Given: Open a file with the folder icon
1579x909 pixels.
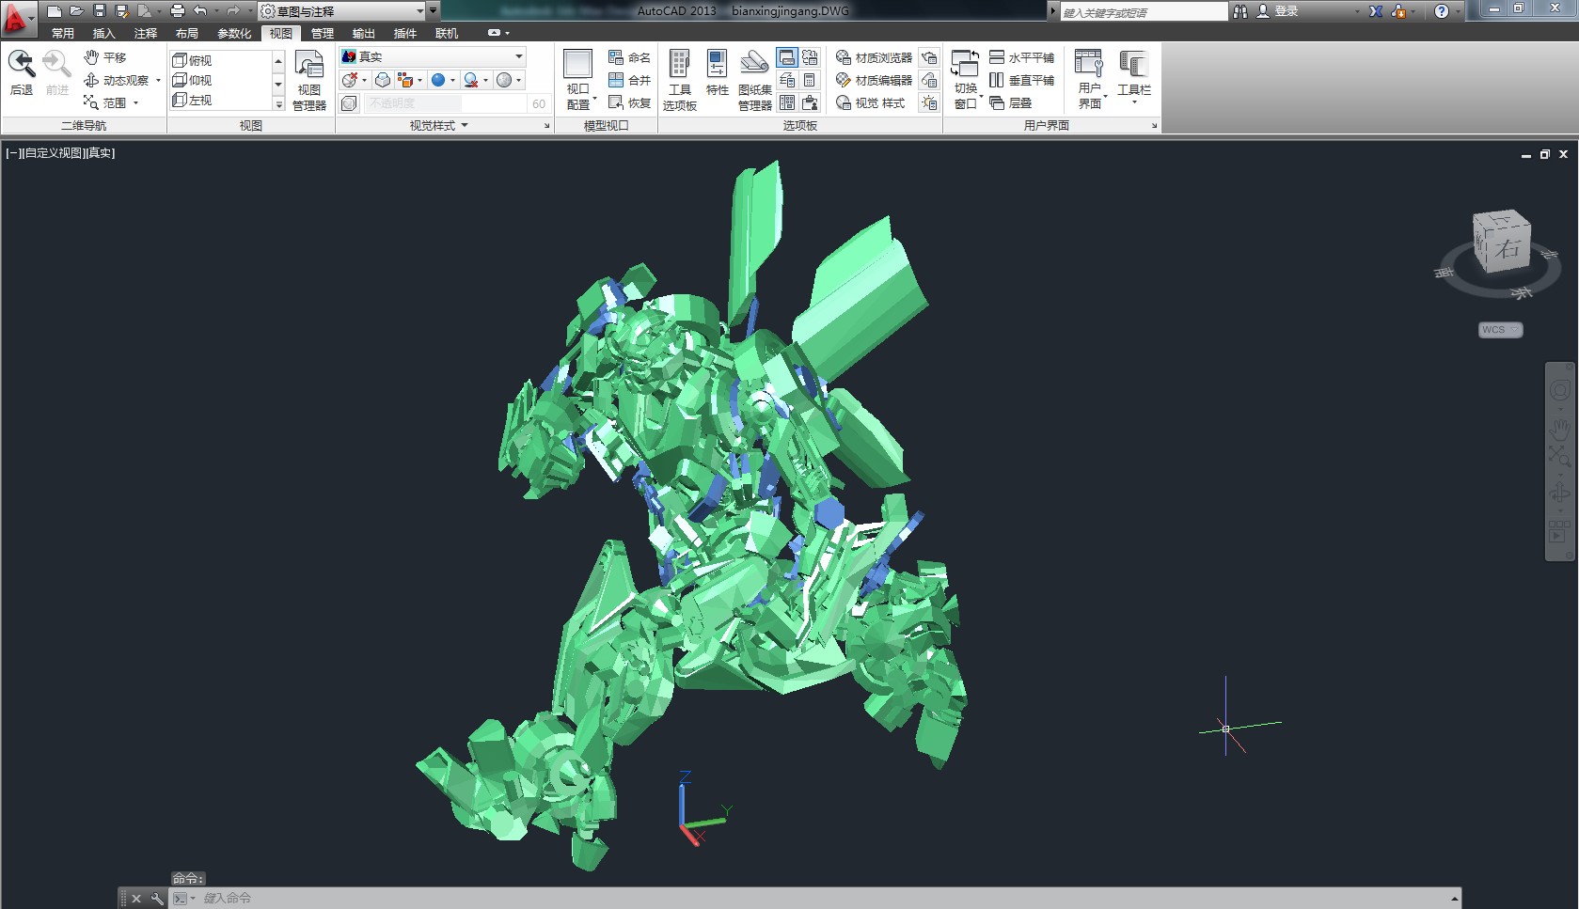Looking at the screenshot, I should (77, 11).
